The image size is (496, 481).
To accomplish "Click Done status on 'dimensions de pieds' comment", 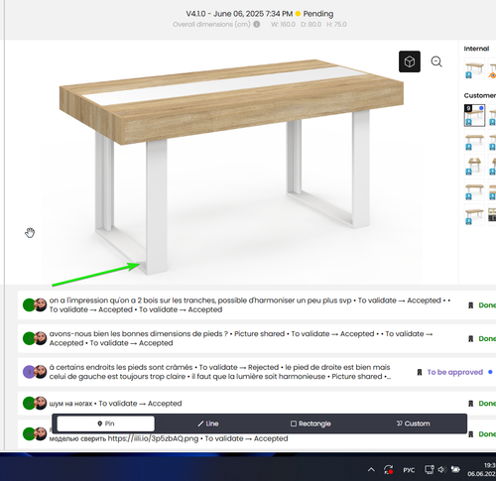I will point(487,338).
